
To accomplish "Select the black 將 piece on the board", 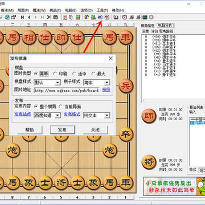I will [x=61, y=183].
